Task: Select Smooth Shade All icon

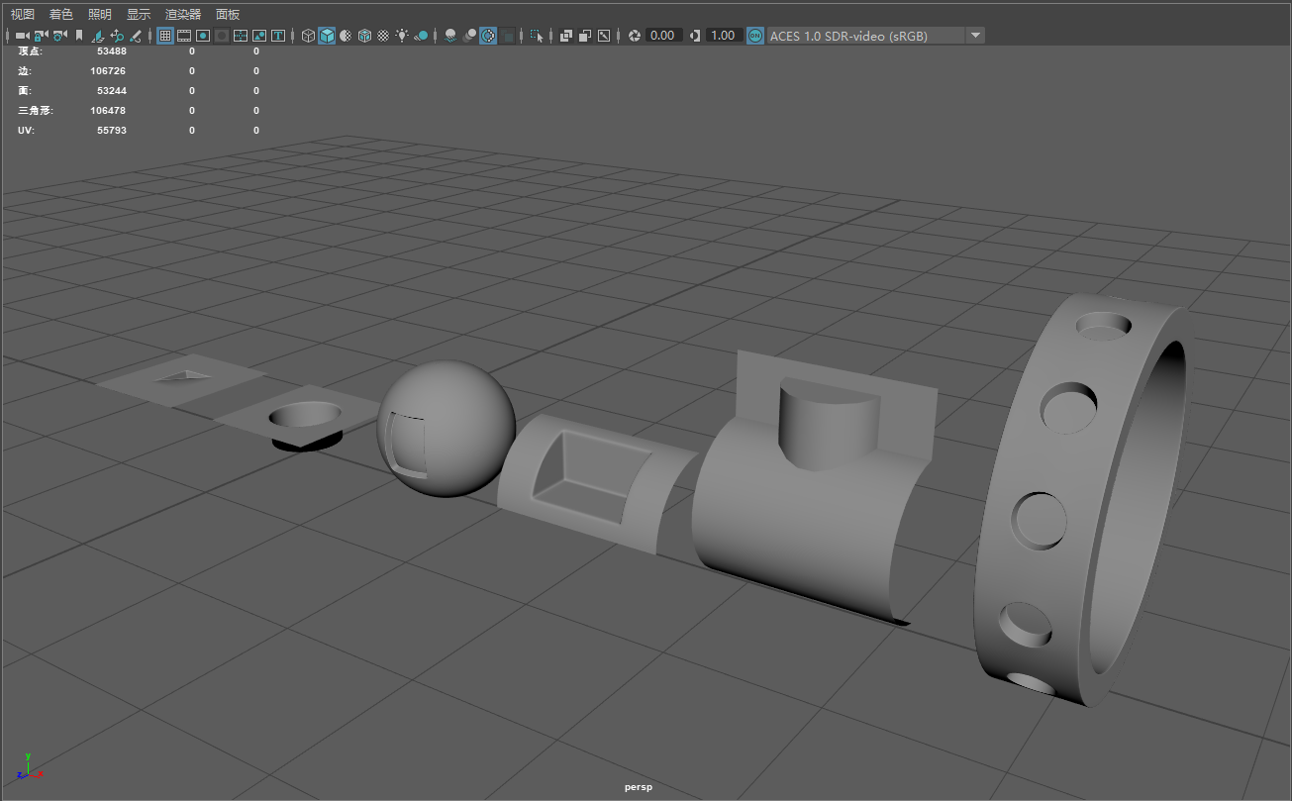Action: [x=327, y=36]
